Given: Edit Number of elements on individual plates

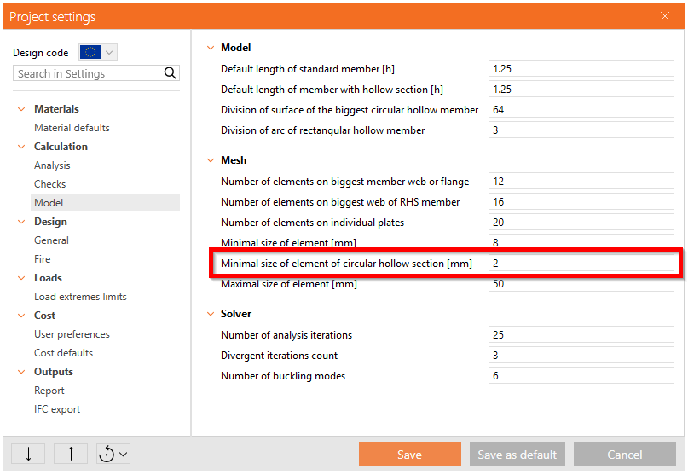Looking at the screenshot, I should [581, 222].
